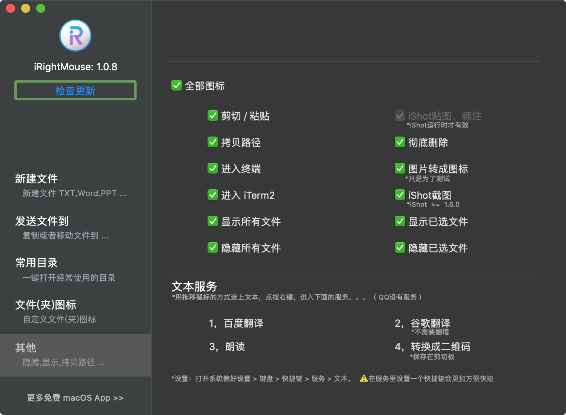Click the *设置: 打开系统偏好设置 instruction text
The image size is (566, 415).
click(x=263, y=379)
